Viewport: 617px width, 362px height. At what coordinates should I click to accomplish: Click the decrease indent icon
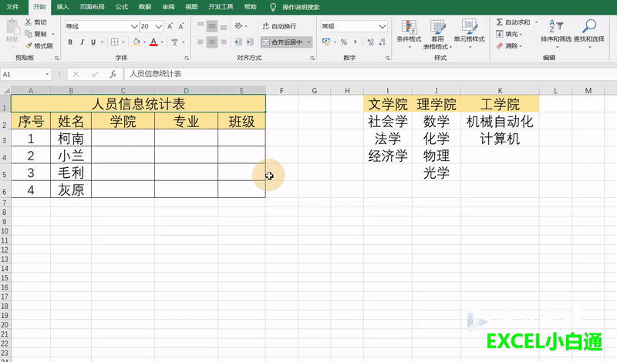point(238,42)
